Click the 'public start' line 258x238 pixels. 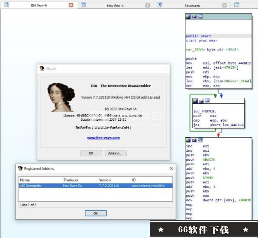[198, 36]
